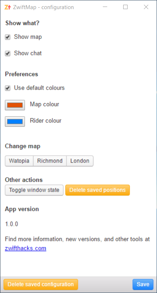
Task: Click the Show map label text
Action: (28, 37)
